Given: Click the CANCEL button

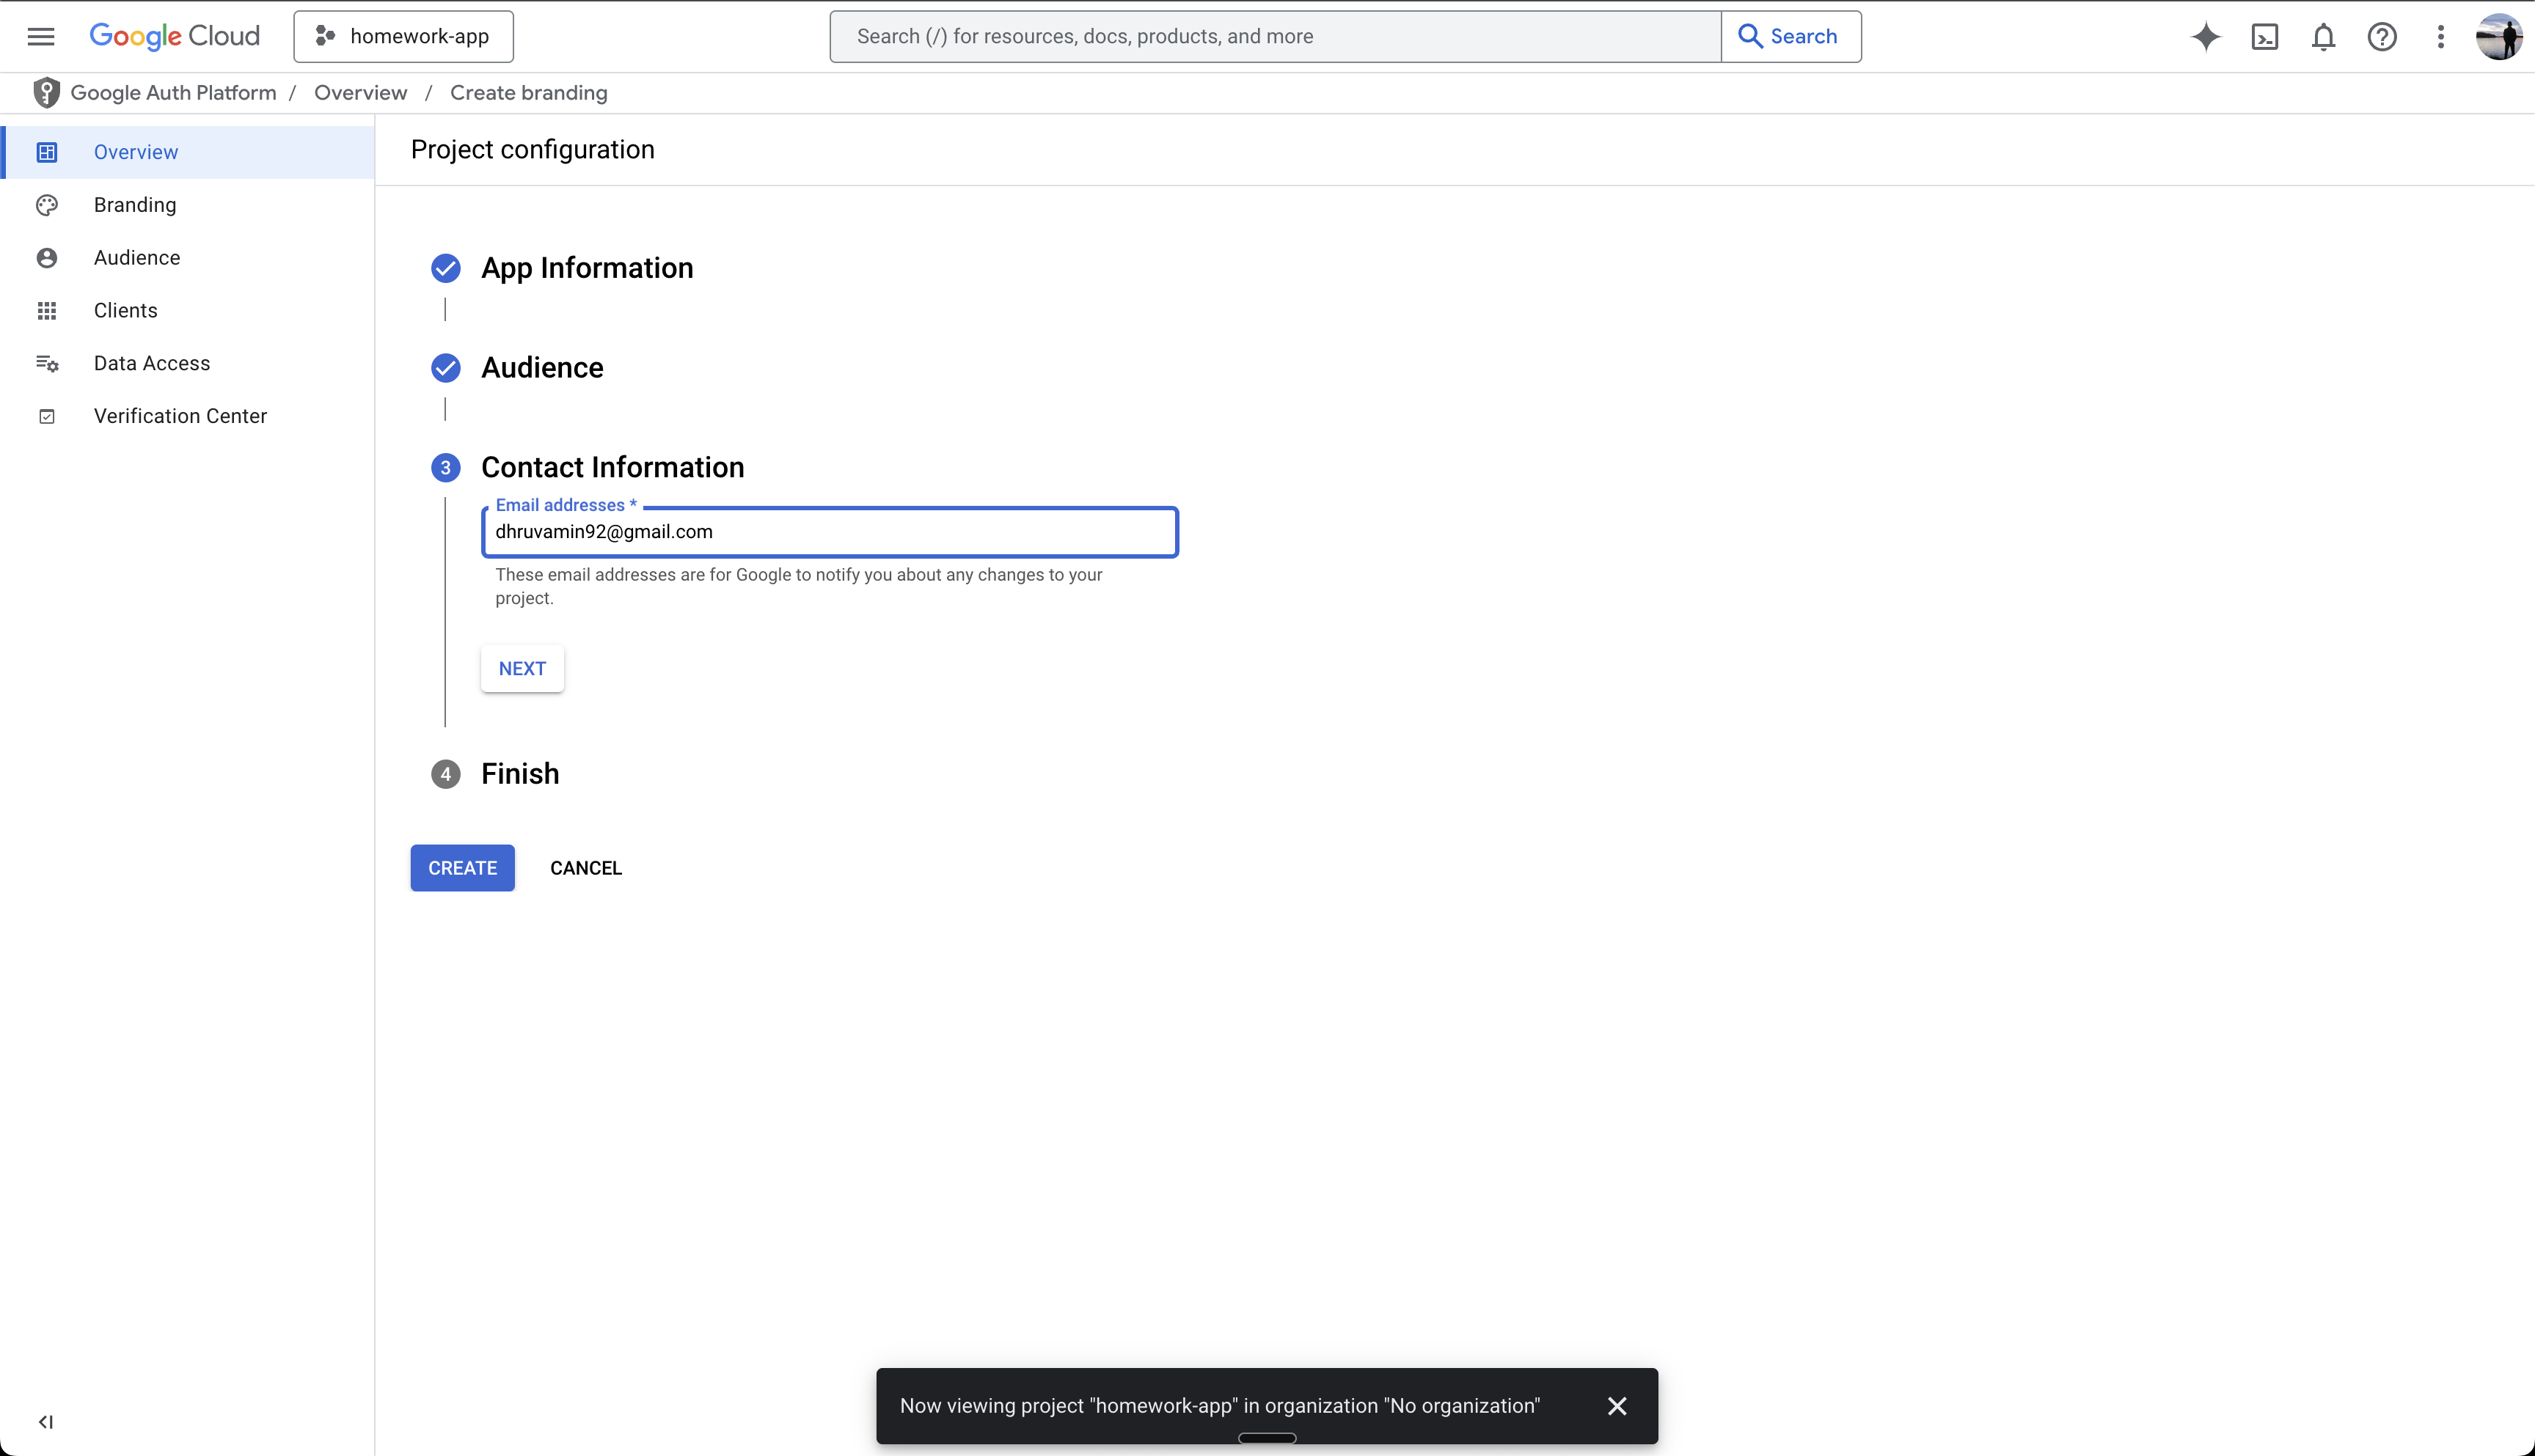Looking at the screenshot, I should tap(586, 868).
